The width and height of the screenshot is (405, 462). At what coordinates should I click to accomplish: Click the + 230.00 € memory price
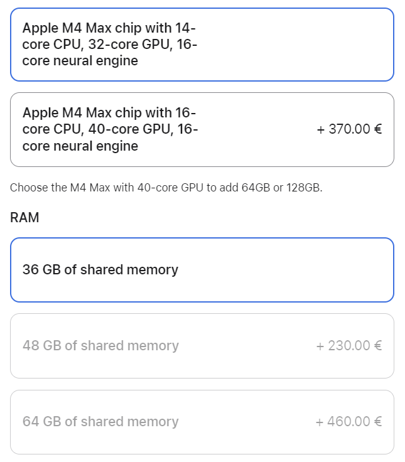point(349,346)
